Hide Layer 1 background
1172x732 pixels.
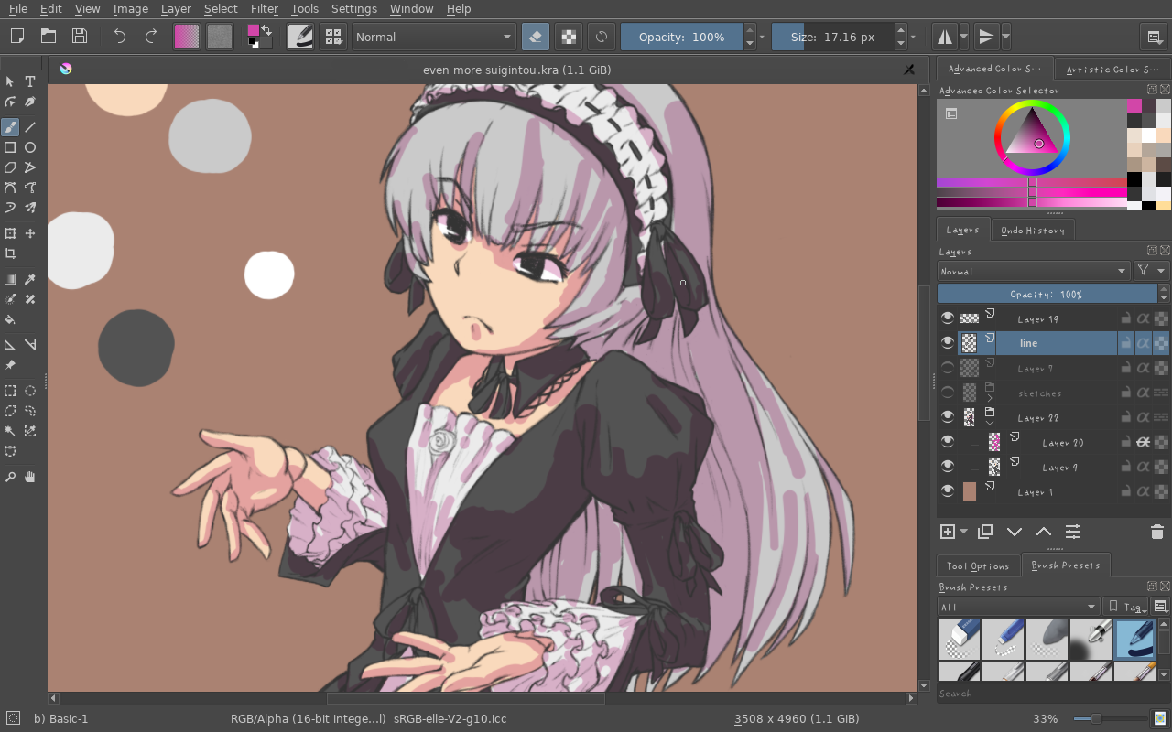tap(948, 491)
